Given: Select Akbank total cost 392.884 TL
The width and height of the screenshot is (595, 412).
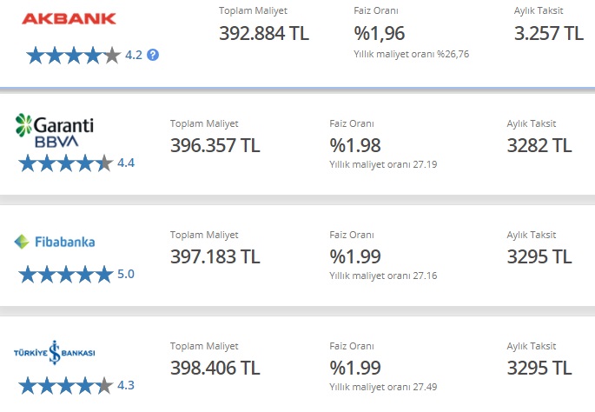Looking at the screenshot, I should (264, 33).
